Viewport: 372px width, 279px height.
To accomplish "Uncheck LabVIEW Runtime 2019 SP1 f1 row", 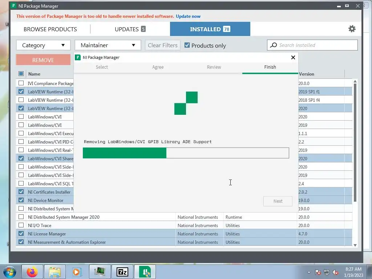I will pyautogui.click(x=21, y=91).
